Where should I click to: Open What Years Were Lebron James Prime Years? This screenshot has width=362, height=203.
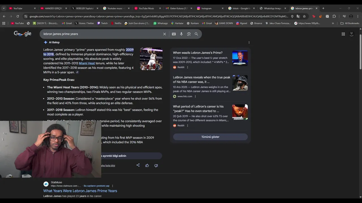[x=80, y=191]
